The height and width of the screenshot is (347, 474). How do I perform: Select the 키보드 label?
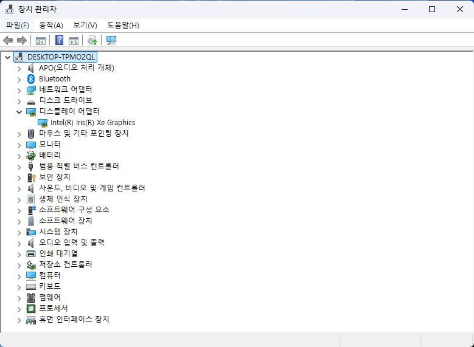click(x=49, y=286)
